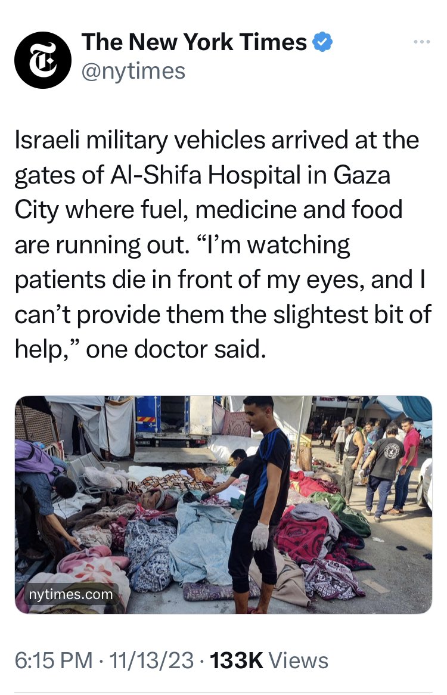Screen dimensions: 447x695
Task: Click the white car at photo edge
Action: click(425, 483)
